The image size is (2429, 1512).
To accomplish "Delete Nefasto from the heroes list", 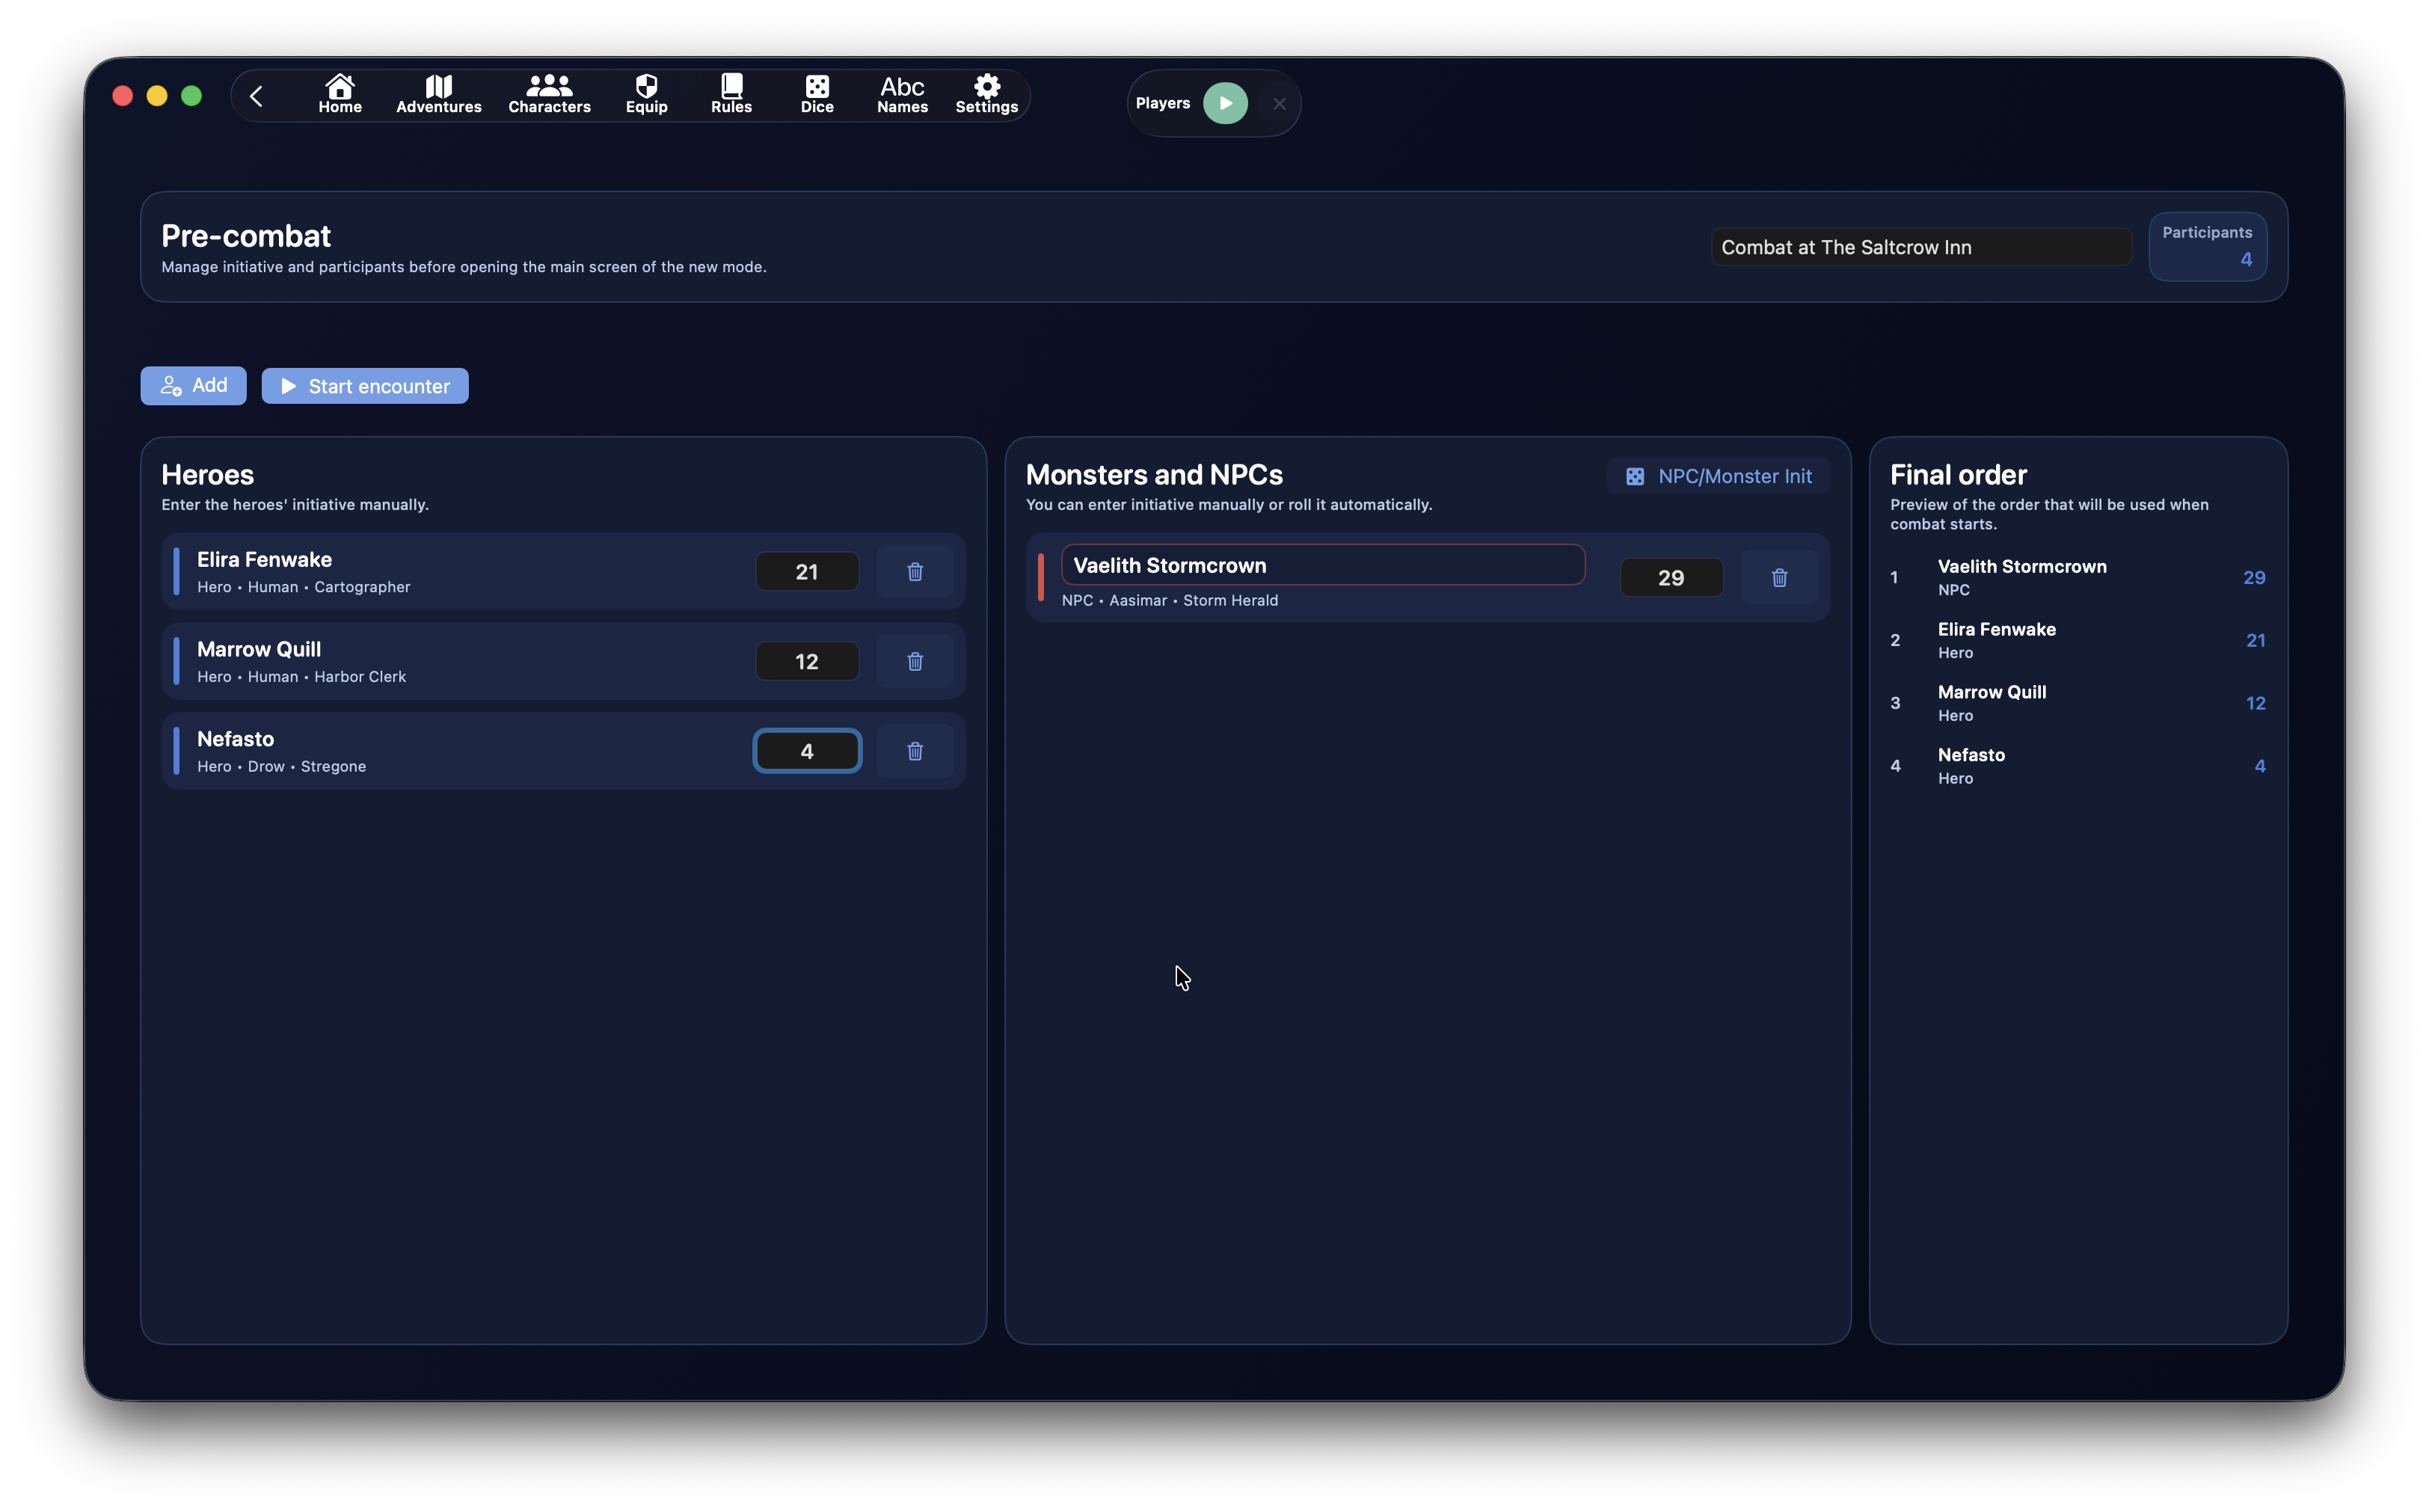I will 914,751.
